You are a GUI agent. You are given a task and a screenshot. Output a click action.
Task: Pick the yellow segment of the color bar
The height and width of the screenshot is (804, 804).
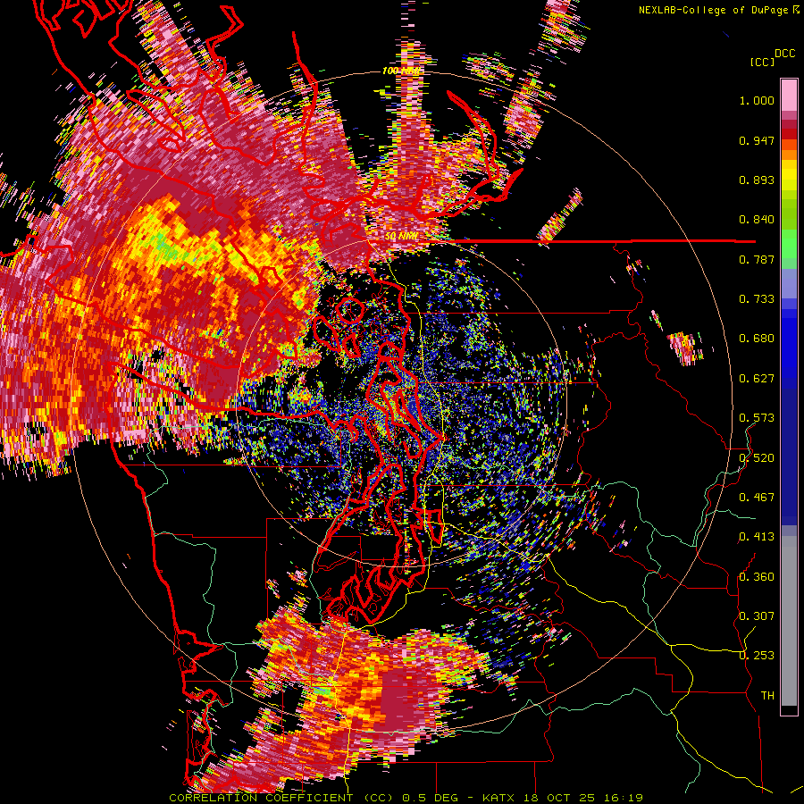pos(789,176)
